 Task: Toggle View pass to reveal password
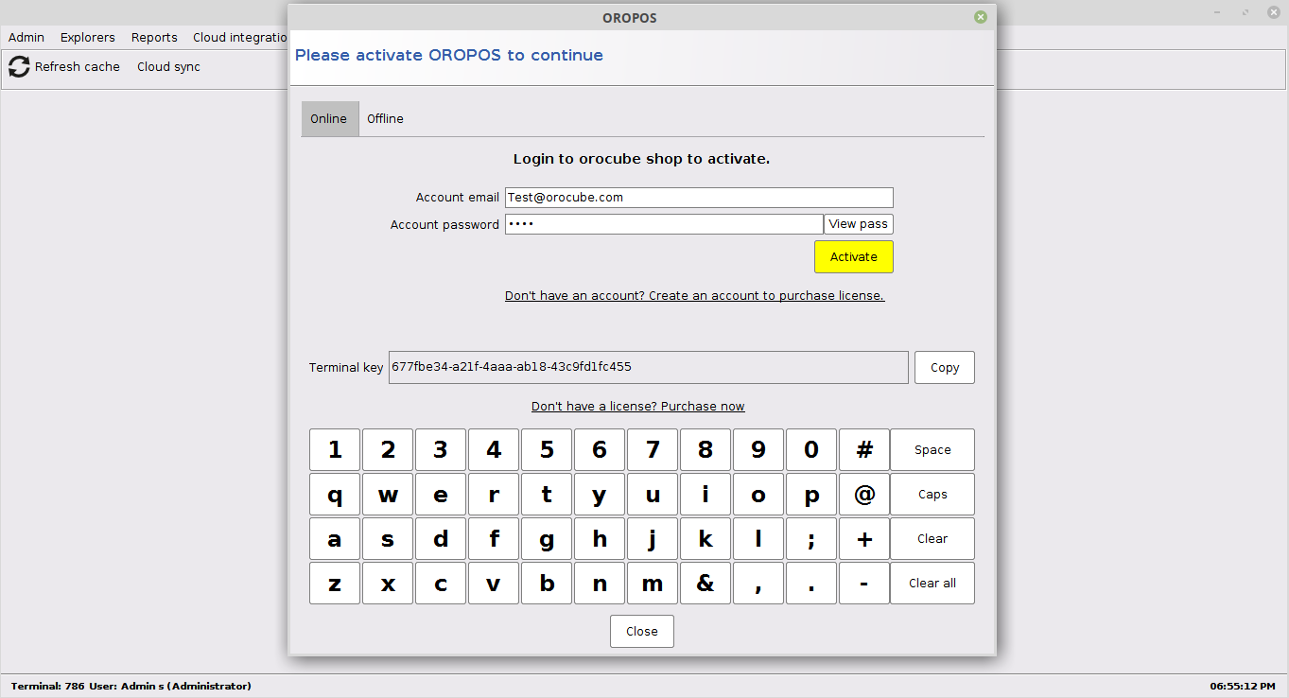coord(859,224)
